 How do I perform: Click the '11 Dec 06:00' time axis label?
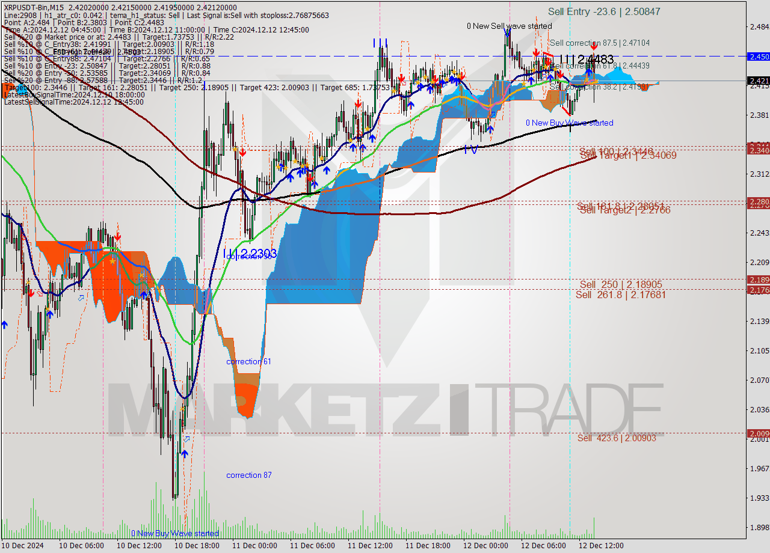pos(312,546)
